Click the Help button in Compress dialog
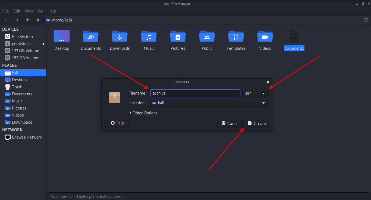The image size is (371, 200). tap(117, 123)
